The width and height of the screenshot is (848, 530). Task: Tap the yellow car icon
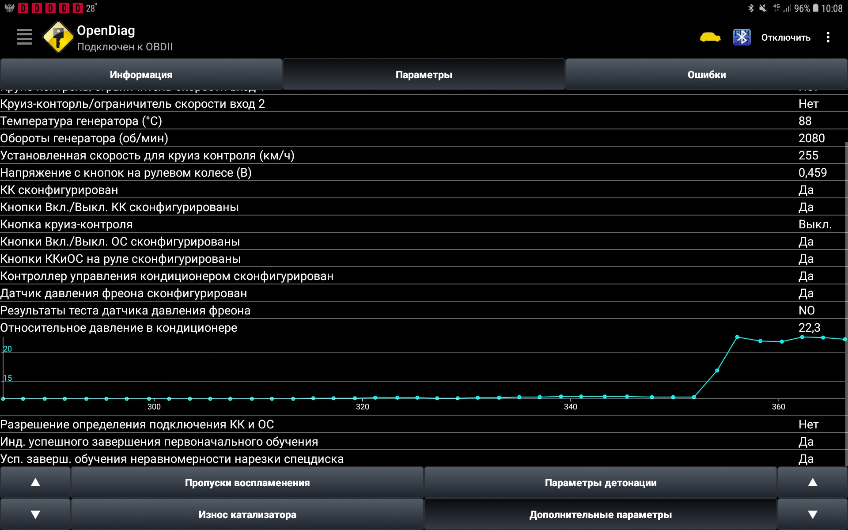(x=710, y=37)
